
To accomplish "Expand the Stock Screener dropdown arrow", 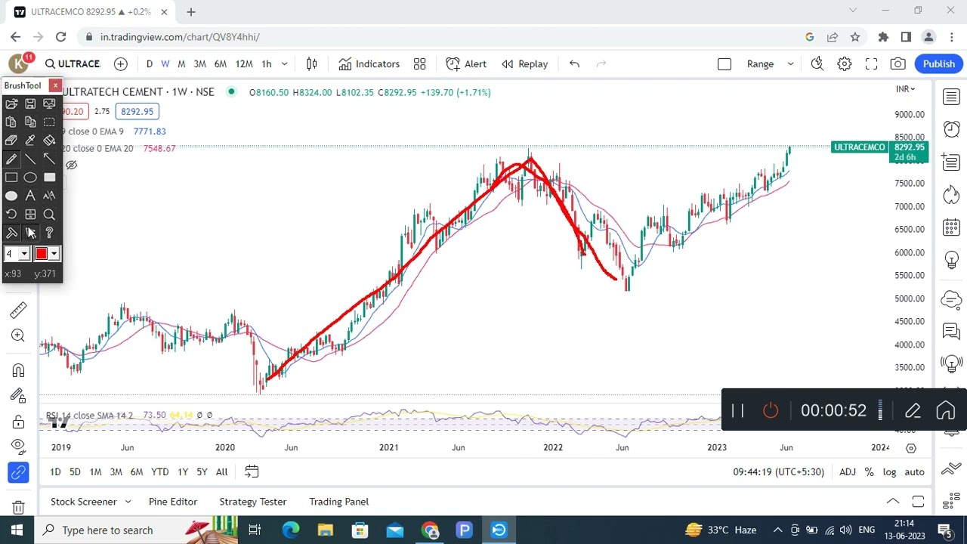I will pyautogui.click(x=128, y=502).
